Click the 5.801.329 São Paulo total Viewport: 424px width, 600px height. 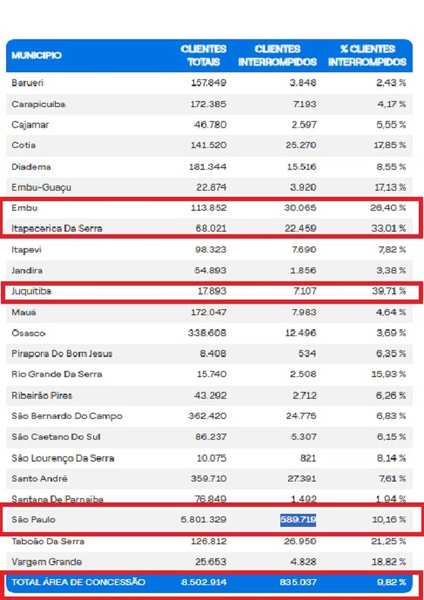(x=203, y=519)
